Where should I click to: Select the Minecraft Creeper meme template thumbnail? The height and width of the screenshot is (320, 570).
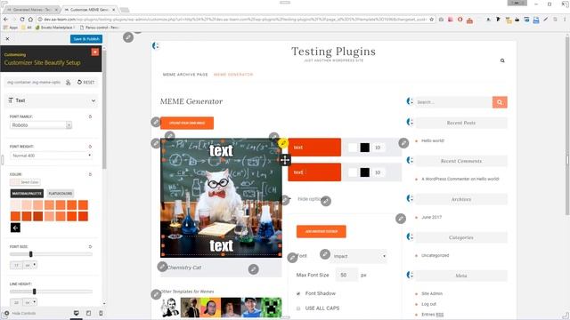[273, 307]
